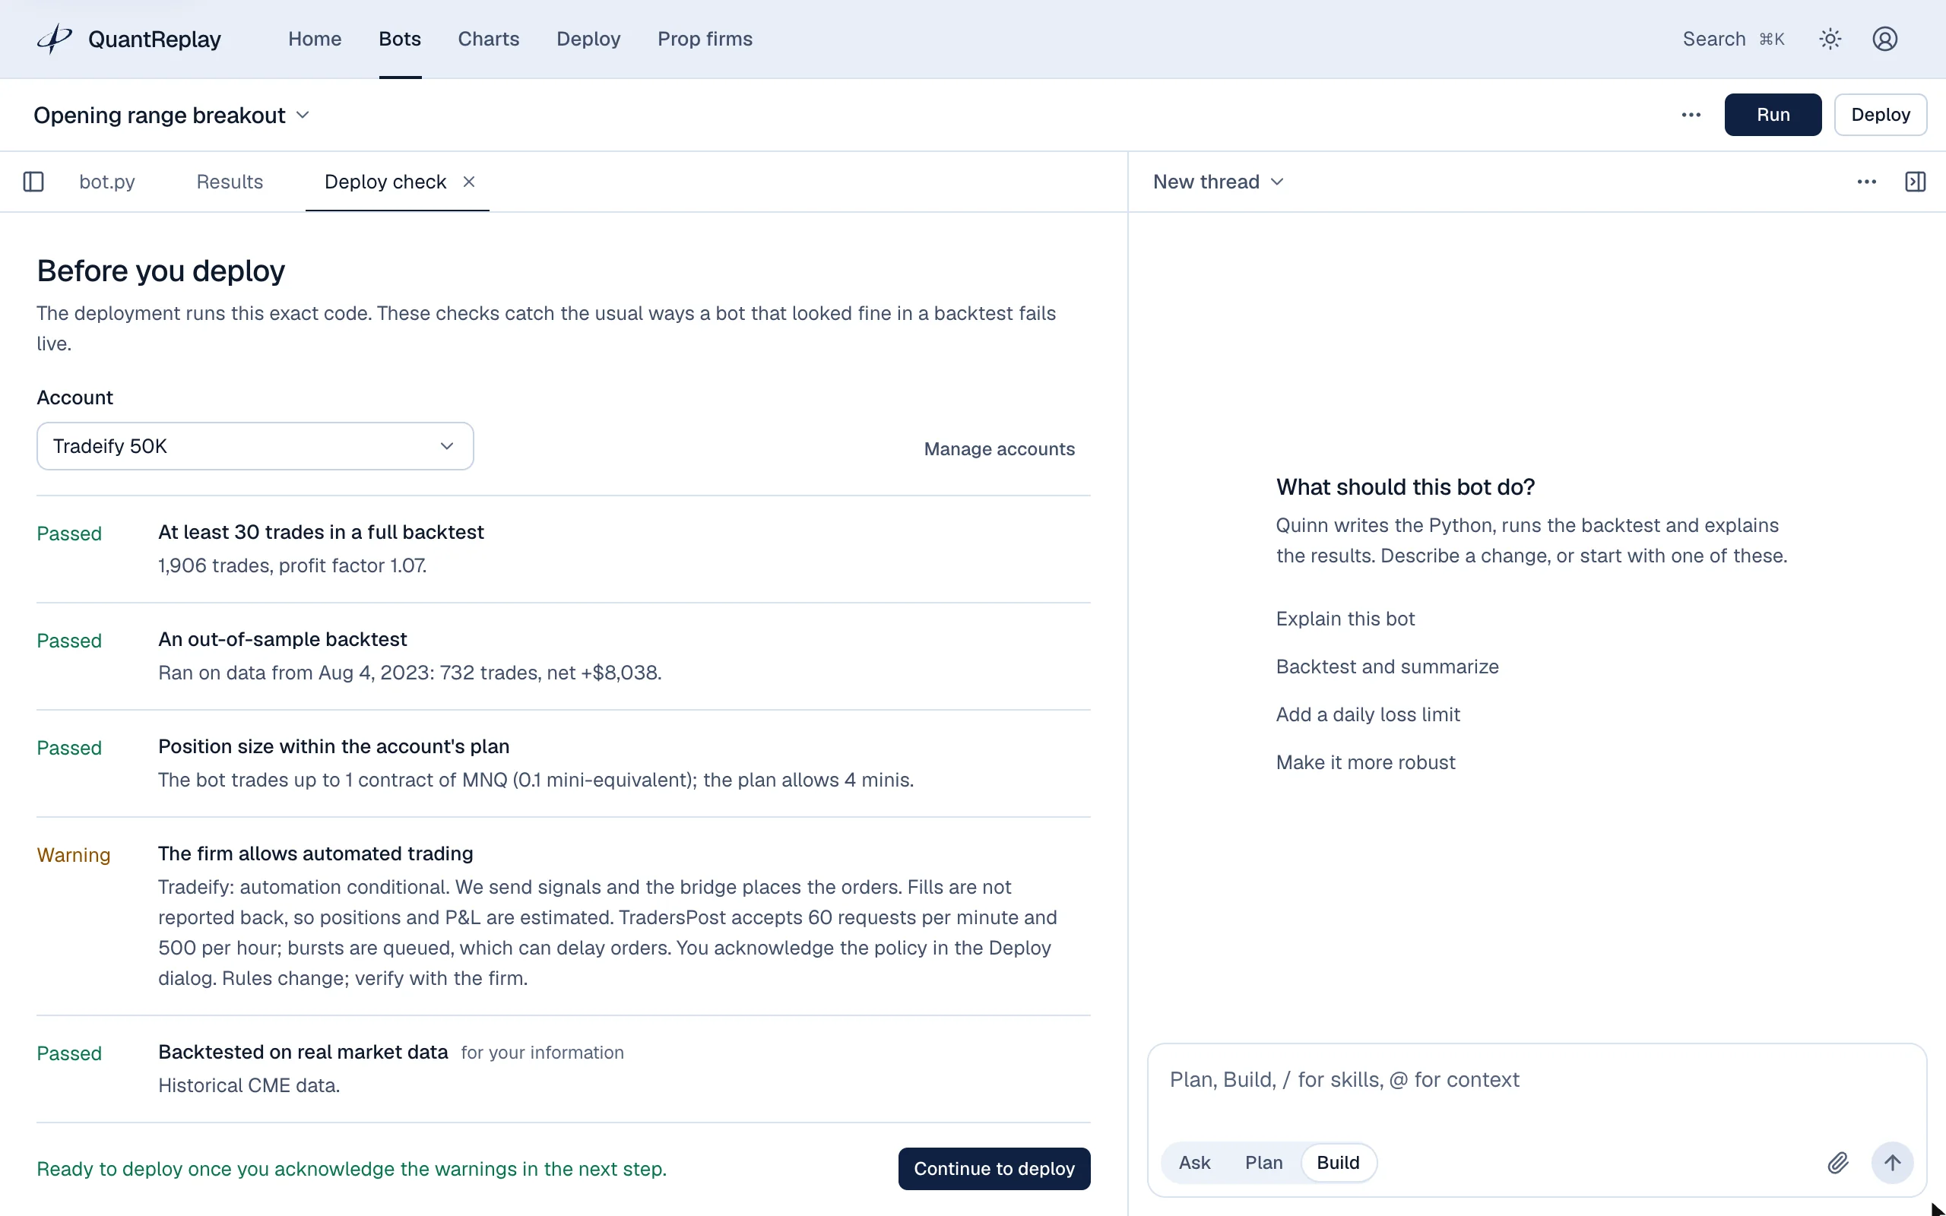This screenshot has height=1216, width=1946.
Task: Focus the Plan, Build chat input field
Action: [1537, 1080]
